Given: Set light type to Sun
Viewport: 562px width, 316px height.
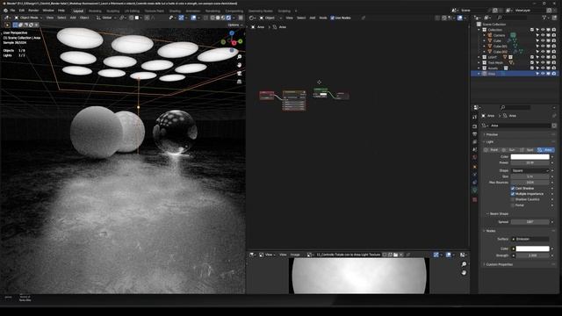Looking at the screenshot, I should click(x=509, y=150).
